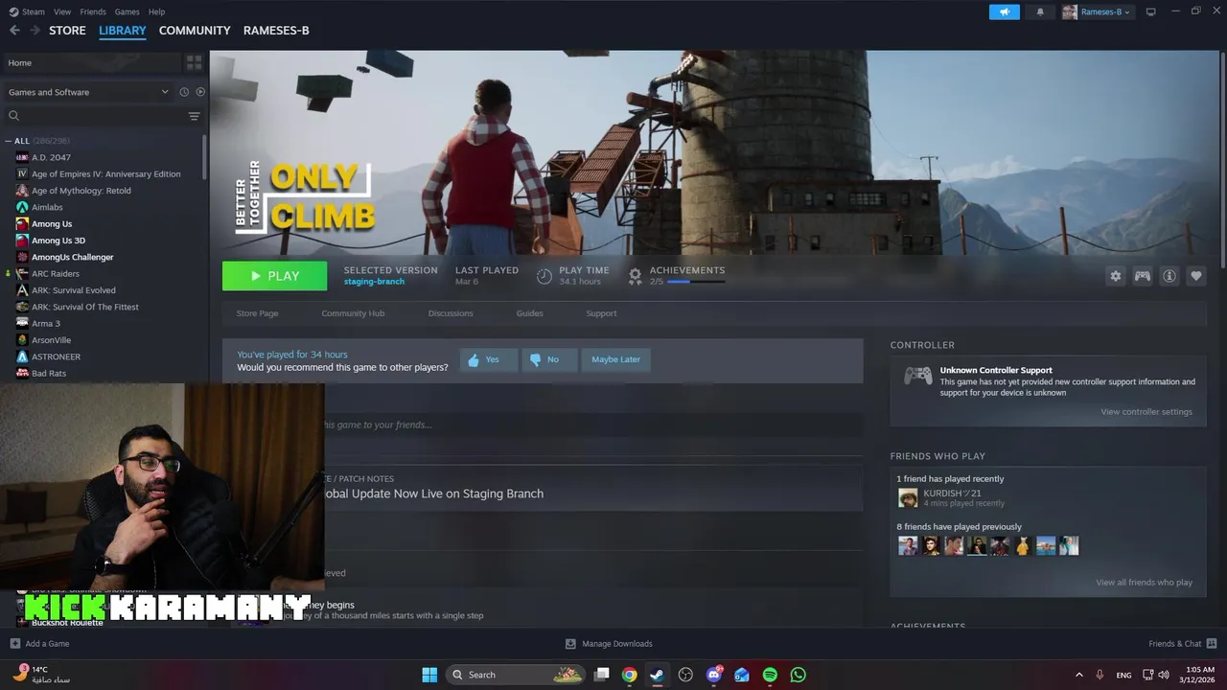Screen dimensions: 1227x690
Task: Open Manage Downloads
Action: 609,644
